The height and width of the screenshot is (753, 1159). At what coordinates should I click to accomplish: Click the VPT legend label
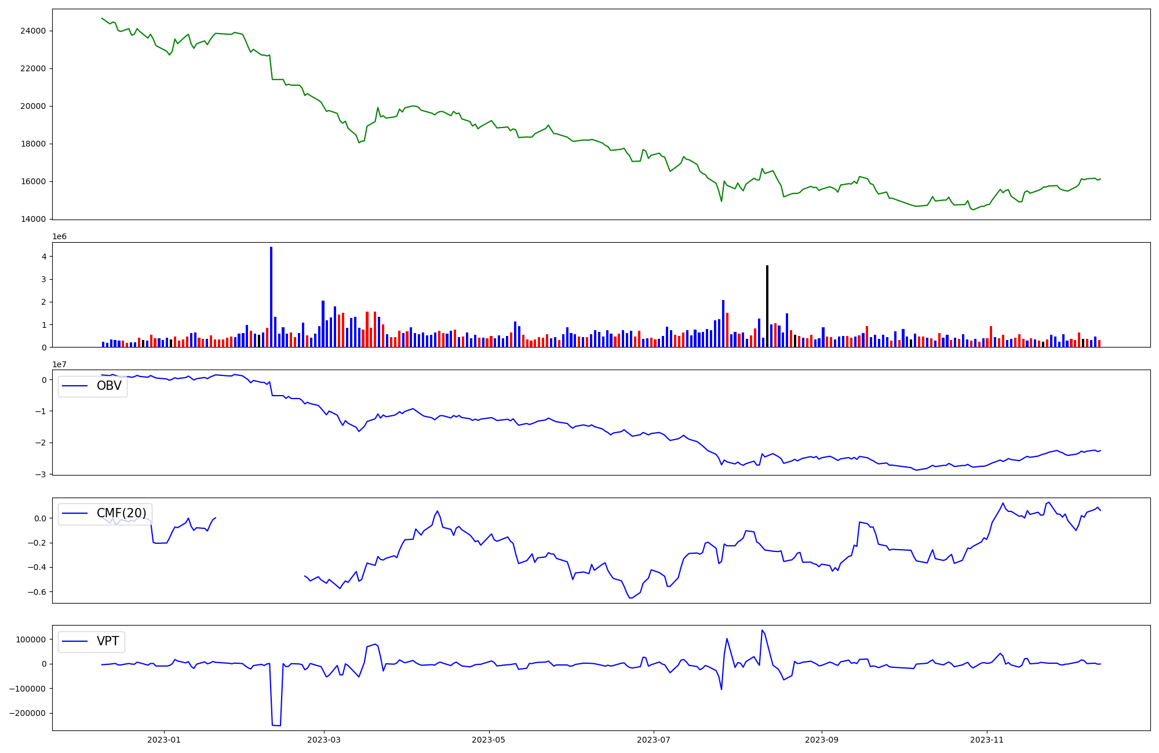click(108, 641)
